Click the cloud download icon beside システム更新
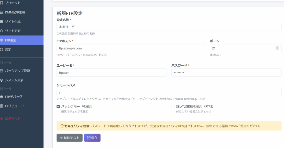 [x=2, y=80]
